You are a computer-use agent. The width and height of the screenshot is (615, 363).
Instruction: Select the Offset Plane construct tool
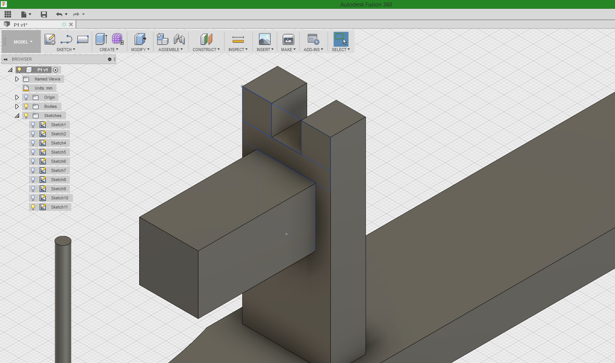(x=206, y=39)
